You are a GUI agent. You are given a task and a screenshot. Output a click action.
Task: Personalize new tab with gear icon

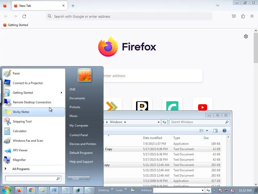click(246, 36)
